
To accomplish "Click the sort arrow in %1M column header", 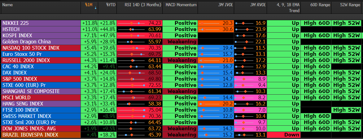I will coord(95,8).
